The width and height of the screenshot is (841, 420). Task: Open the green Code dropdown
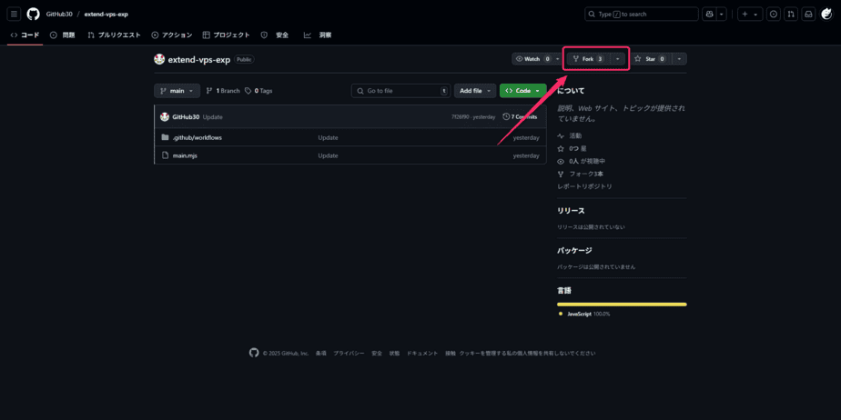[x=523, y=91]
